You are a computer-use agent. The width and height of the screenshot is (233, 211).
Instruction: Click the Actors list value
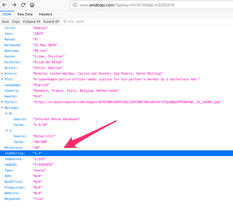(x=98, y=74)
